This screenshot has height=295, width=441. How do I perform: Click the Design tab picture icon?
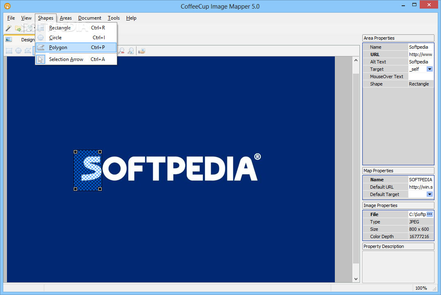[x=9, y=40]
